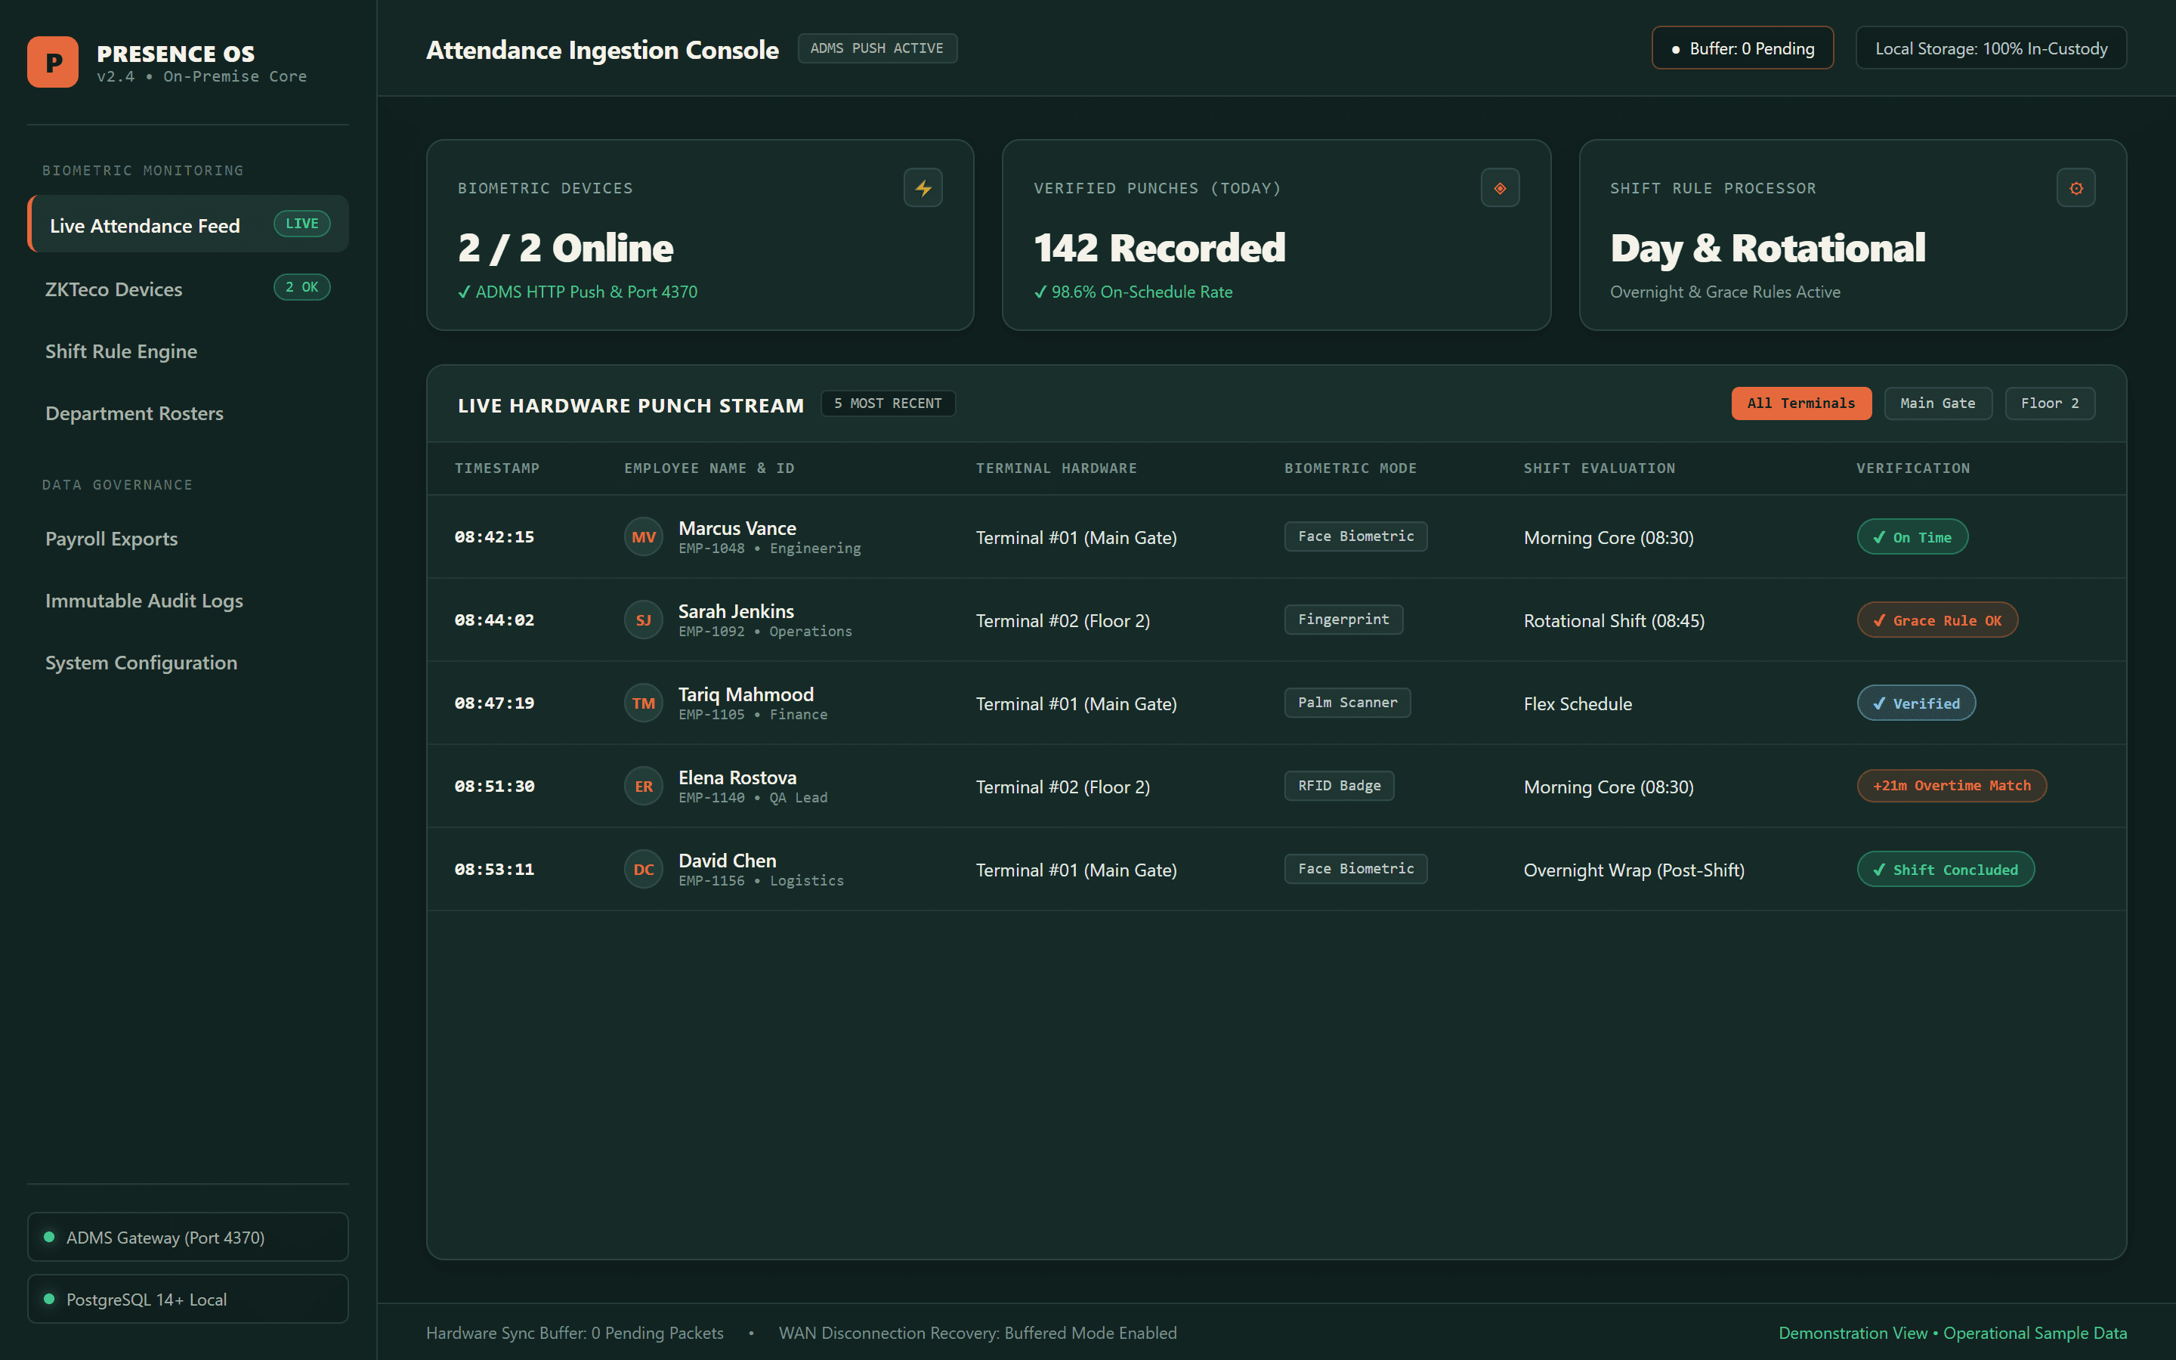Click the ADMS PUSH ACTIVE badge
This screenshot has width=2176, height=1360.
[876, 48]
